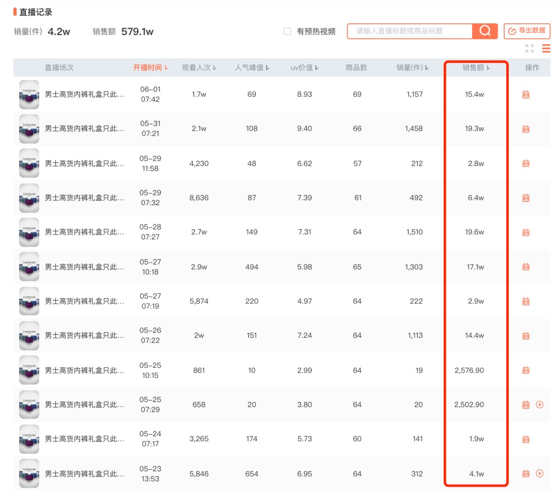Click the orange search magnifier button
The width and height of the screenshot is (558, 493).
tap(485, 31)
